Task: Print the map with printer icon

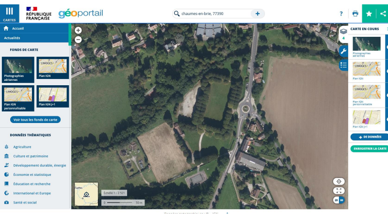Action: click(x=355, y=14)
